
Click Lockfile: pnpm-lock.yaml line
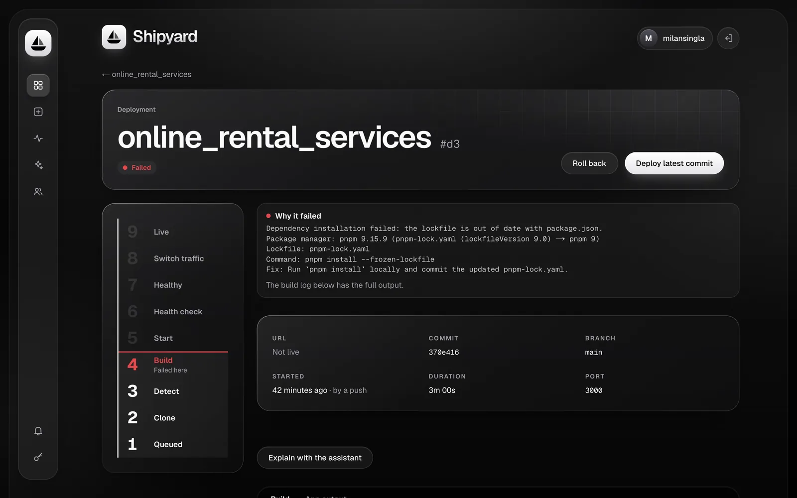318,249
